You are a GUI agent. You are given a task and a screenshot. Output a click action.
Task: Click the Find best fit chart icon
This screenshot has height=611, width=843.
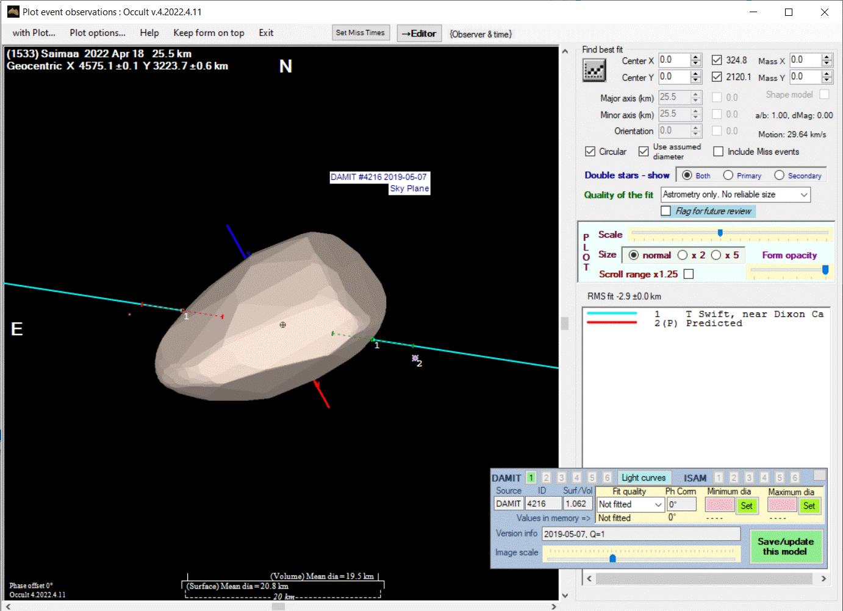pyautogui.click(x=594, y=71)
